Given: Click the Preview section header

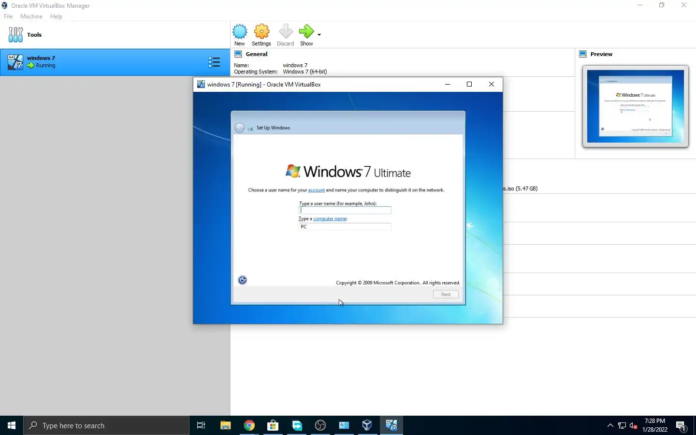Looking at the screenshot, I should [601, 54].
